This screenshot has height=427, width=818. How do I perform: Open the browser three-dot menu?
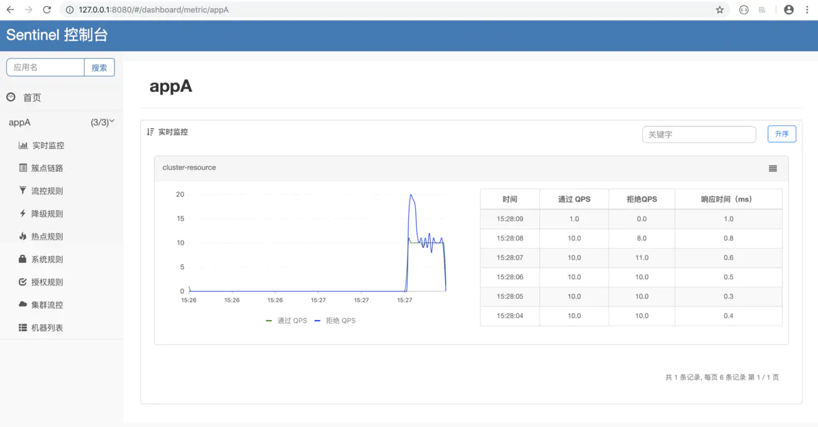807,10
